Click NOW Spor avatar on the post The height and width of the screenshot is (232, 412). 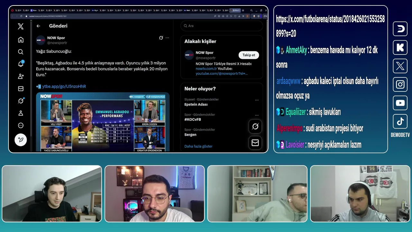pyautogui.click(x=41, y=40)
